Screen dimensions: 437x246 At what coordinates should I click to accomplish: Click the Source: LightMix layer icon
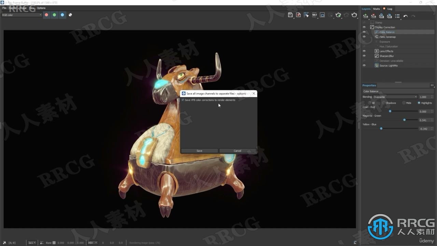(377, 66)
